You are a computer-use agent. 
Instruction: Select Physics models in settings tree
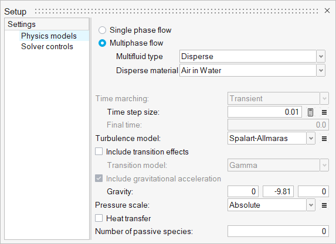pyautogui.click(x=49, y=36)
